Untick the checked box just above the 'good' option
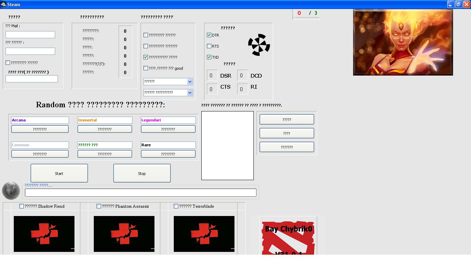Image resolution: width=471 pixels, height=265 pixels. (x=146, y=57)
